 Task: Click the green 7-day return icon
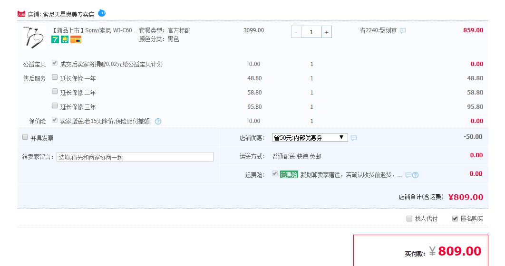[55, 39]
